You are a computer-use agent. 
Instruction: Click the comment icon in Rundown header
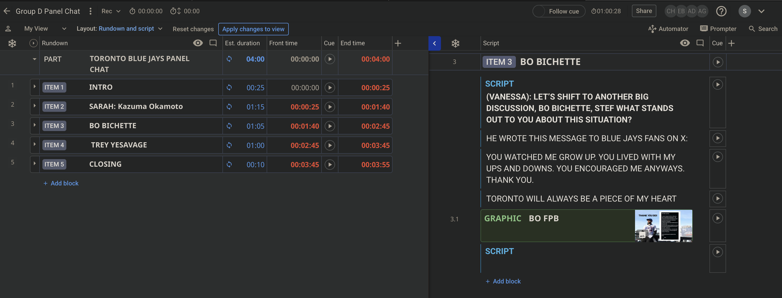tap(213, 43)
